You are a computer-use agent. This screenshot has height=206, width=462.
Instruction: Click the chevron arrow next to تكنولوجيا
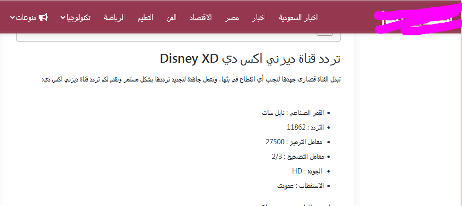pos(63,18)
